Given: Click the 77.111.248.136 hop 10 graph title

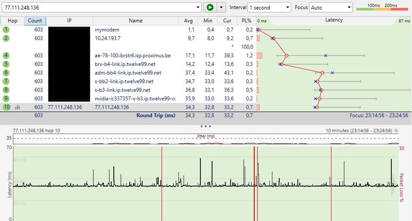Looking at the screenshot, I should coord(37,131).
